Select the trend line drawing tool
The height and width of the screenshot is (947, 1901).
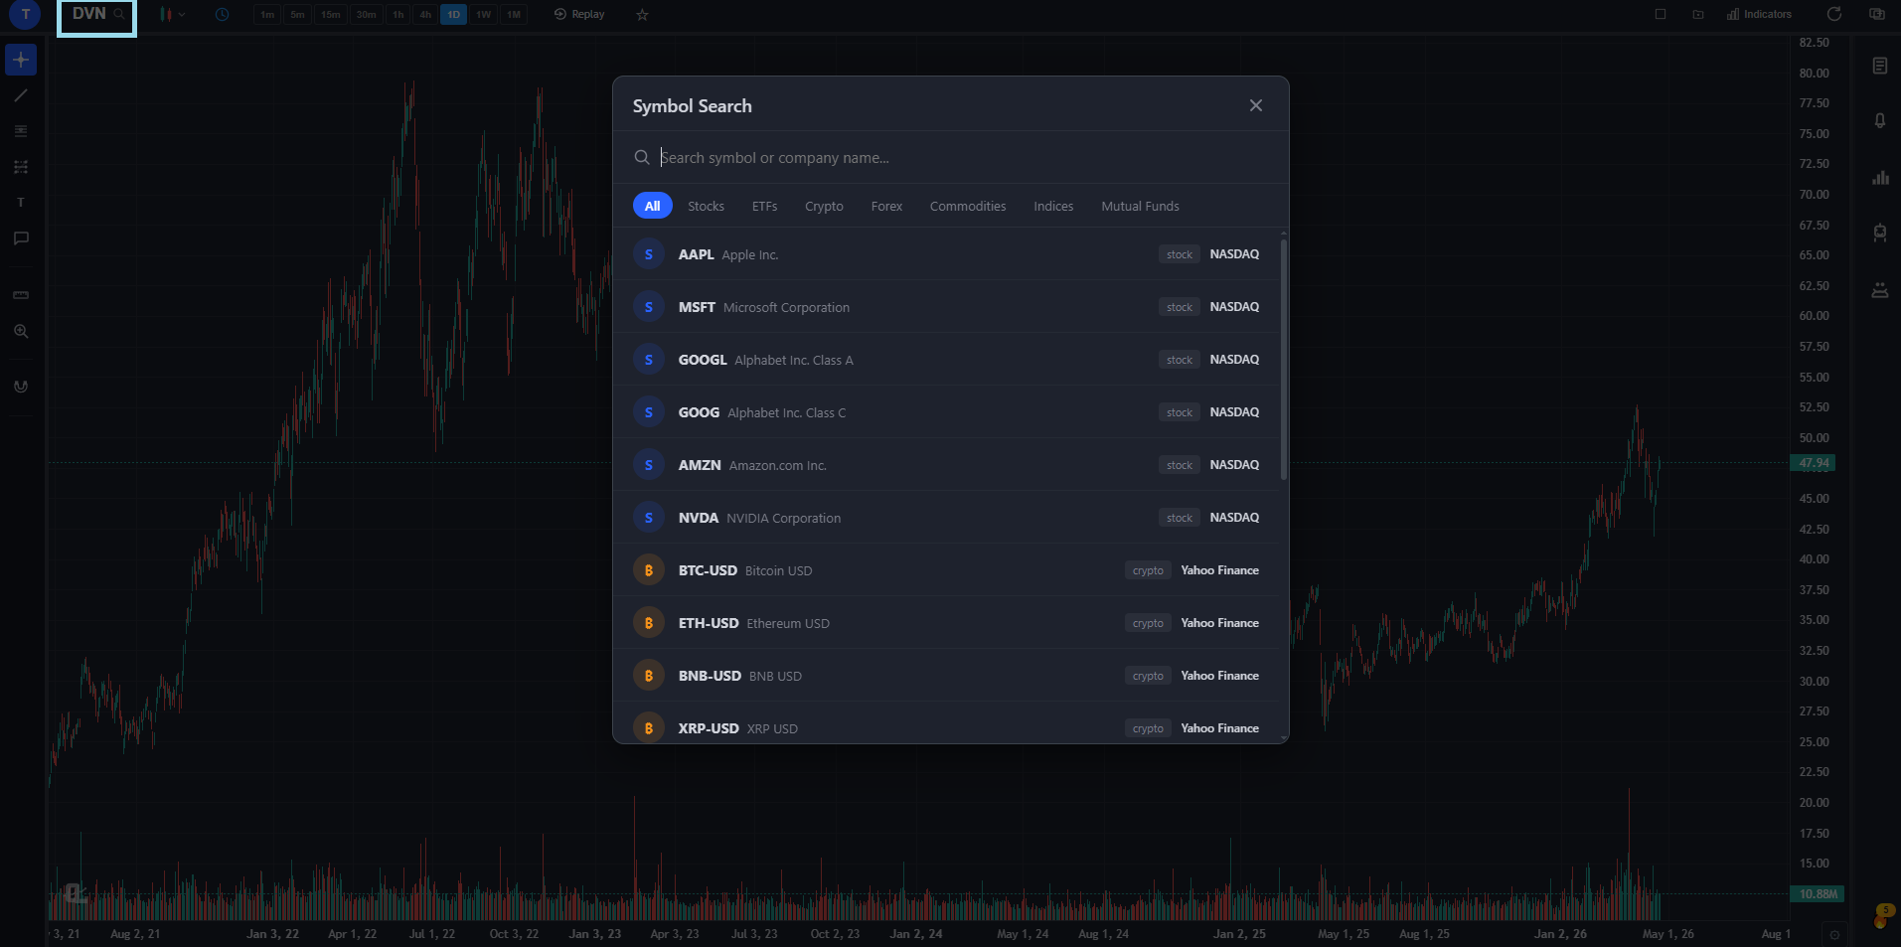[x=21, y=95]
